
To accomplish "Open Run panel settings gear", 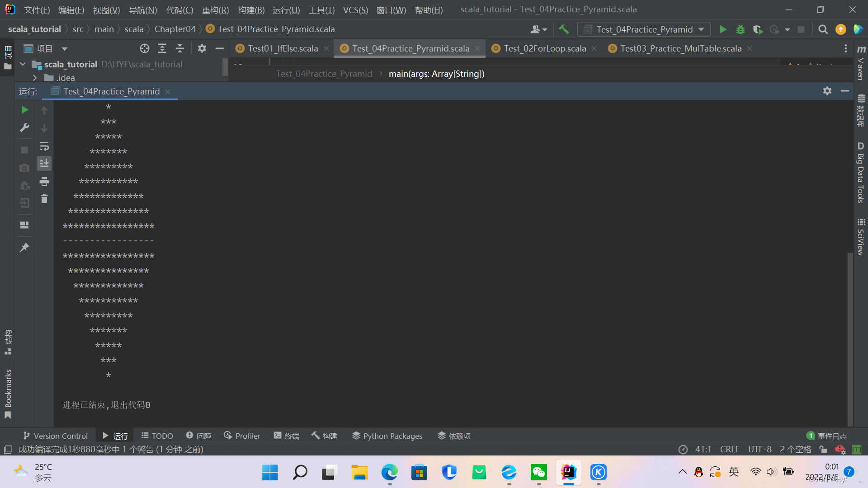I will point(827,91).
